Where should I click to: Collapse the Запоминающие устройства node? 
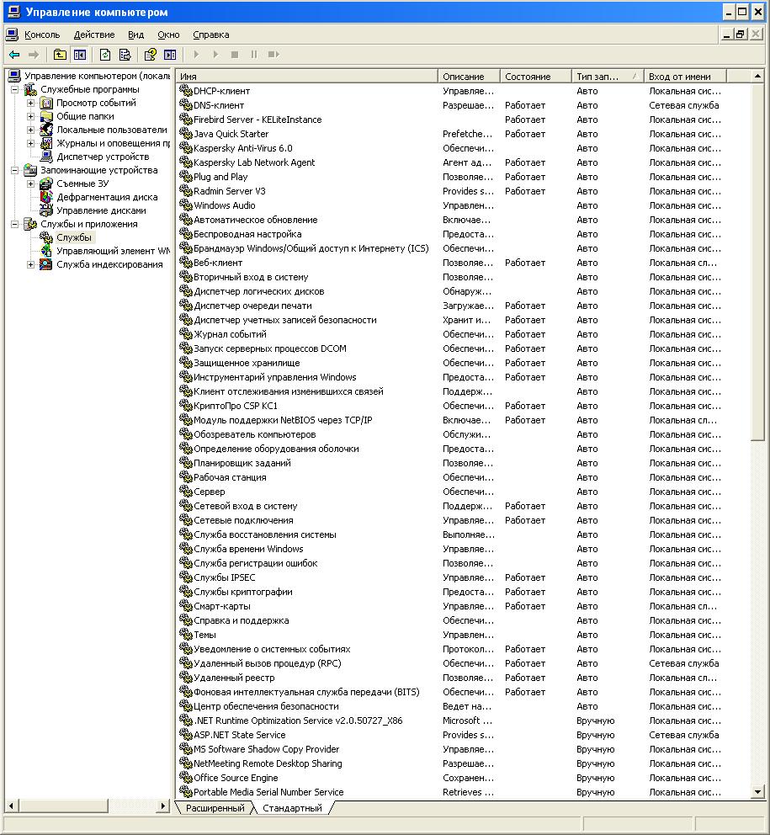pos(15,170)
